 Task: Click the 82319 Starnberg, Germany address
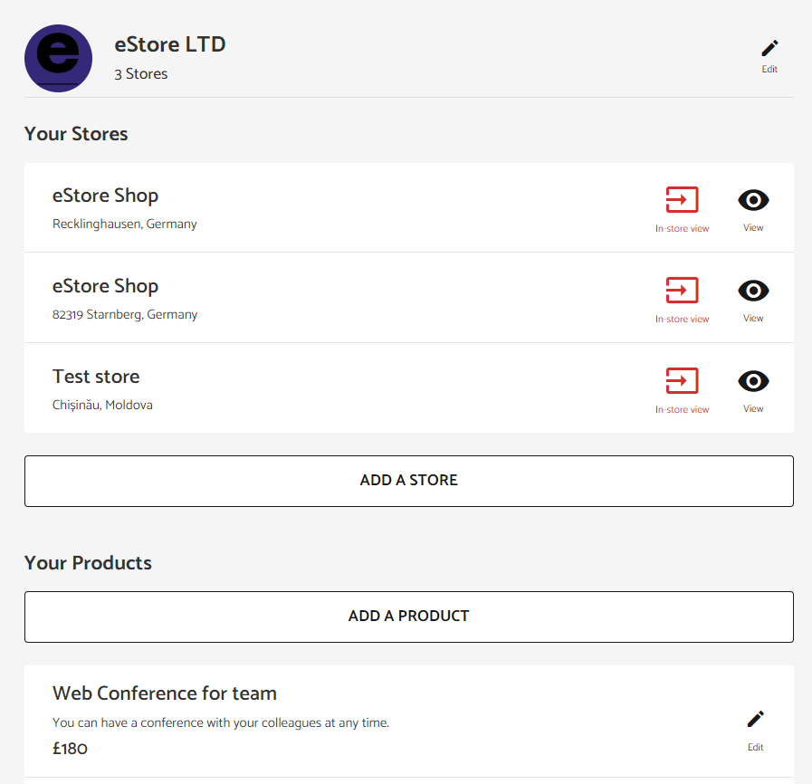tap(125, 315)
